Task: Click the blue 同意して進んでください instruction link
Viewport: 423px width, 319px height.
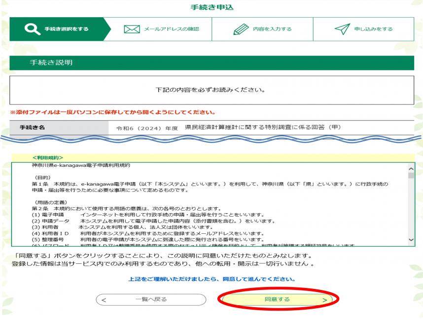Action: (211, 279)
